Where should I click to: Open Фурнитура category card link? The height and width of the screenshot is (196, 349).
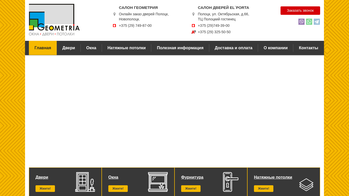pos(192,177)
